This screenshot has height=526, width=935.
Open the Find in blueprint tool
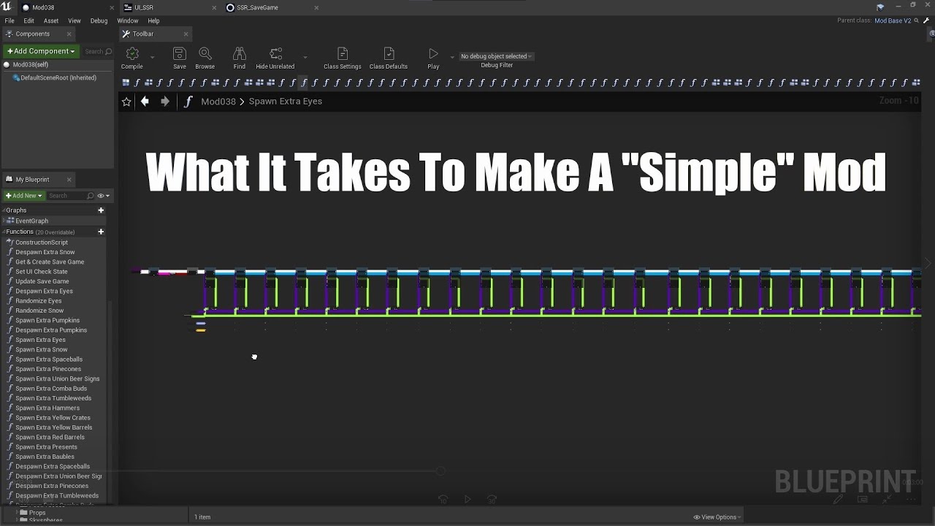(239, 58)
